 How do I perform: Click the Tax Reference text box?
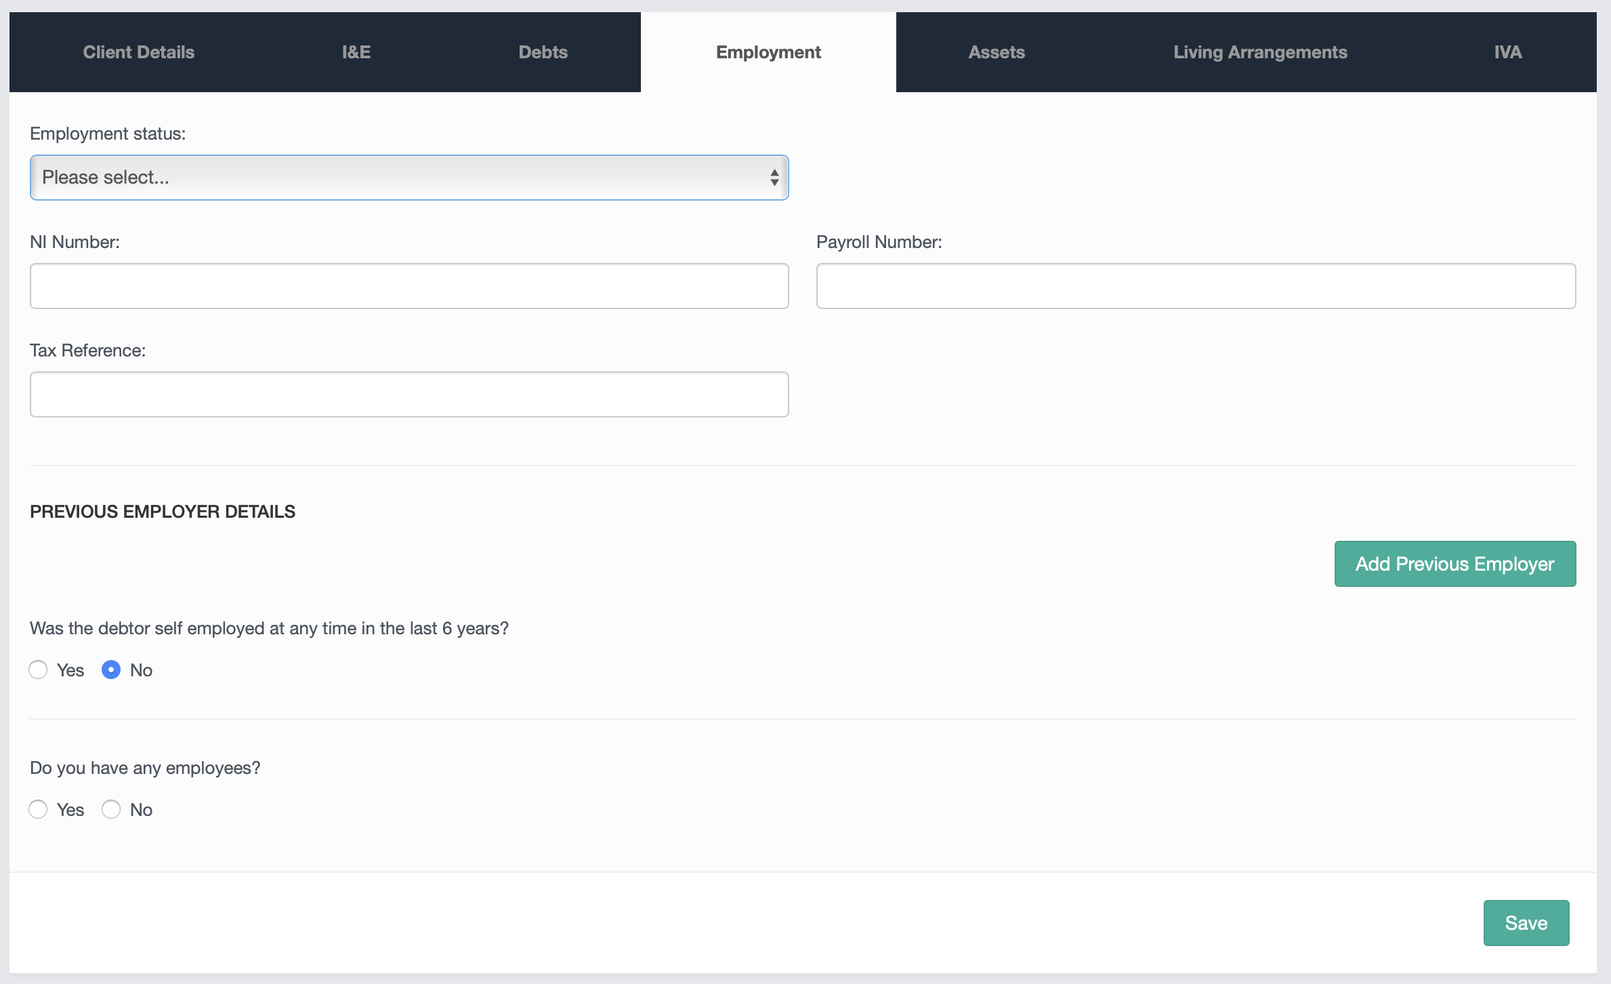[409, 394]
